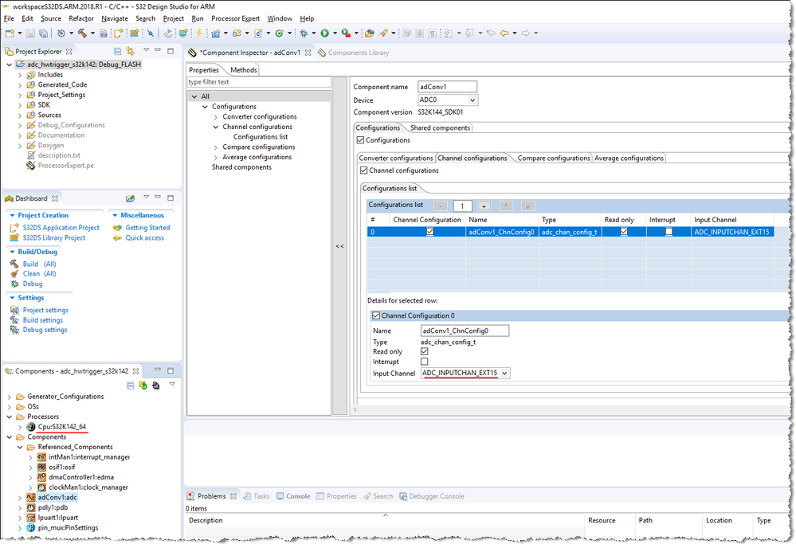Click the pdly1:pdb component icon

pos(31,507)
